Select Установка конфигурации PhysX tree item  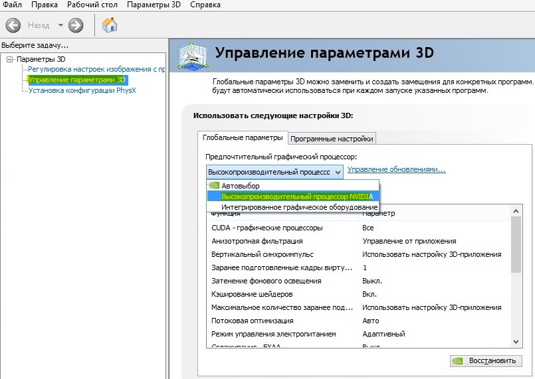coord(82,90)
